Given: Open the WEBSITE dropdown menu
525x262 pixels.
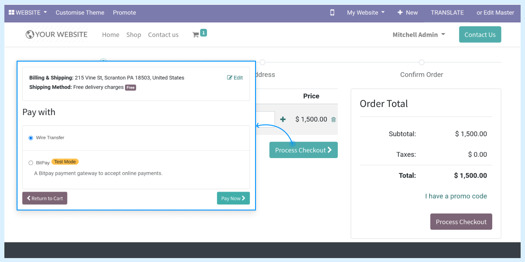Looking at the screenshot, I should 27,12.
